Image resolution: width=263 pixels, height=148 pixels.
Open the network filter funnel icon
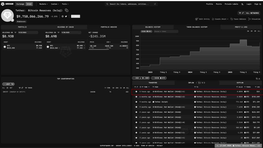click(240, 13)
